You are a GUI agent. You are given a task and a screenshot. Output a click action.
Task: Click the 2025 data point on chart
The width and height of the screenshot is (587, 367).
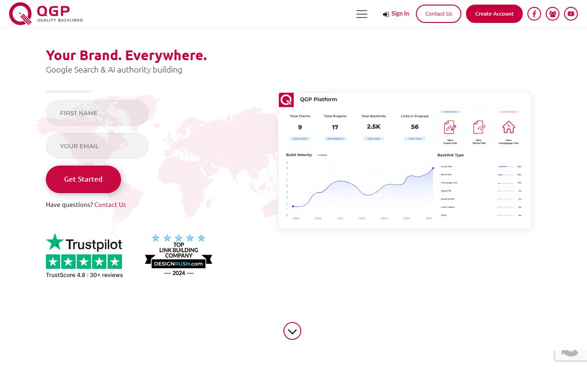[433, 168]
